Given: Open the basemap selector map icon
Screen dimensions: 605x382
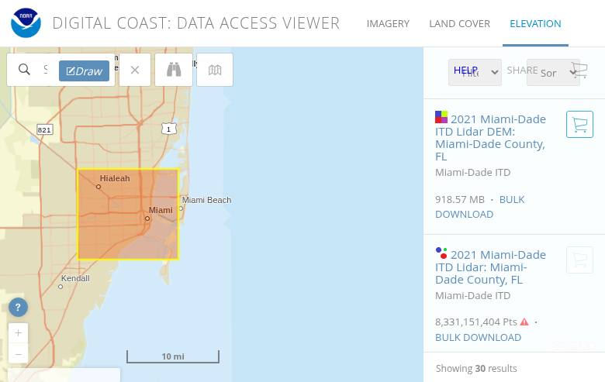Looking at the screenshot, I should [x=215, y=70].
